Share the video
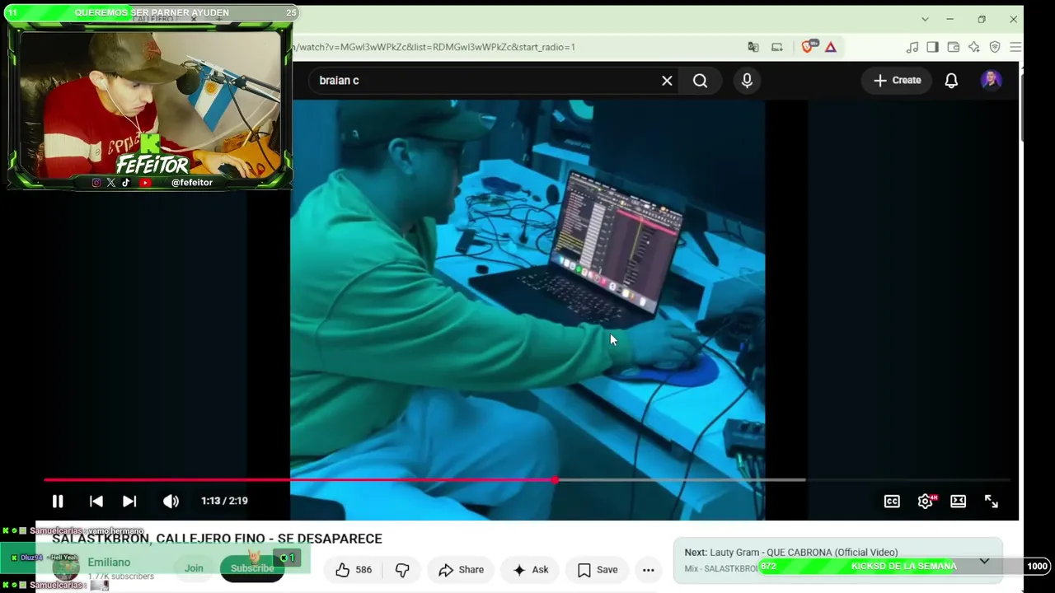The height and width of the screenshot is (593, 1055). [x=462, y=570]
